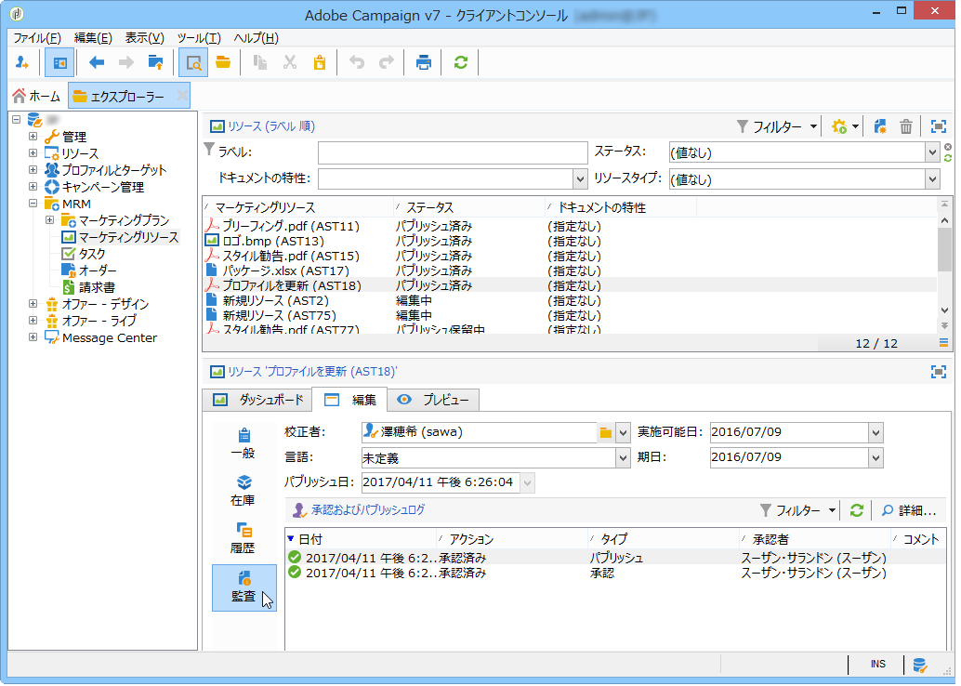This screenshot has width=961, height=686.
Task: Select the ロゴ.bmp (AST13) row
Action: click(570, 241)
